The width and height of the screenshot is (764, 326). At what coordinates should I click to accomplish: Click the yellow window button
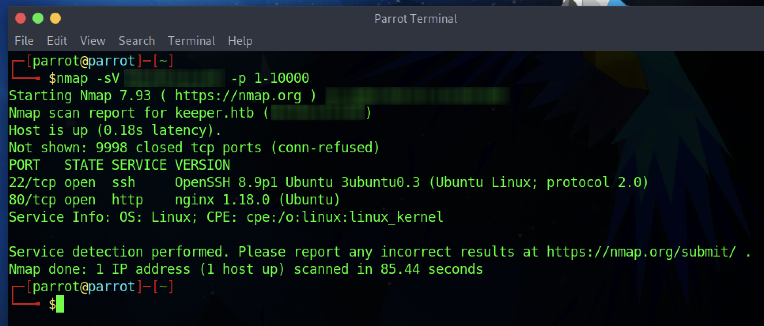tap(55, 19)
